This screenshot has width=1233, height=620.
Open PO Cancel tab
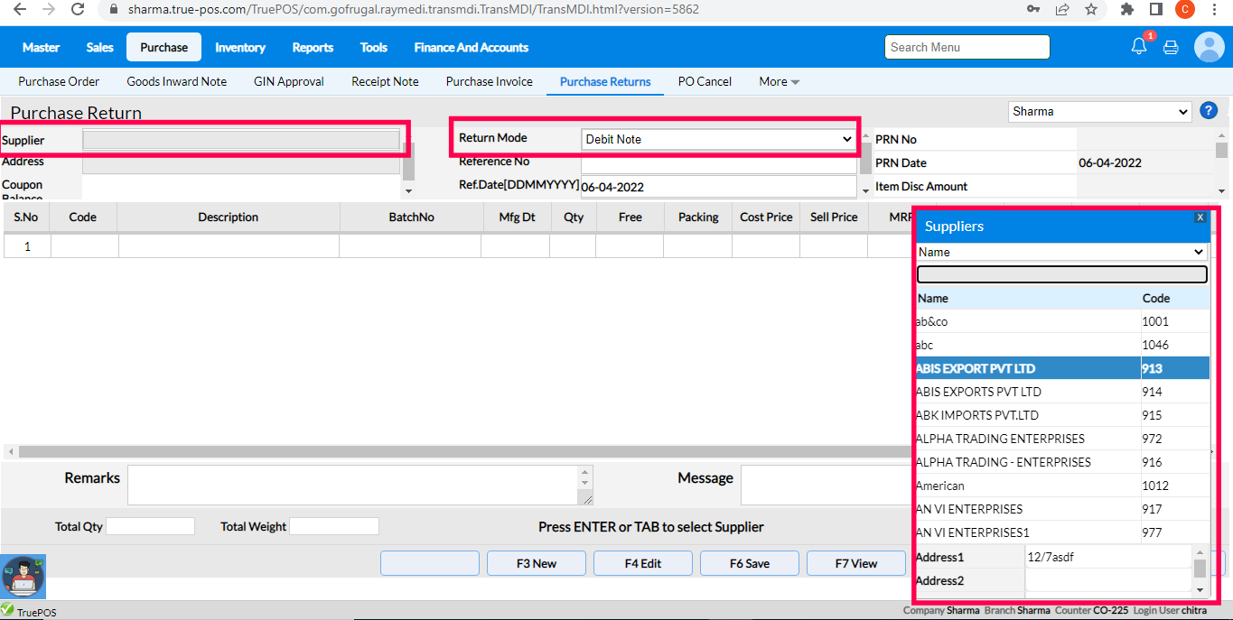point(705,81)
